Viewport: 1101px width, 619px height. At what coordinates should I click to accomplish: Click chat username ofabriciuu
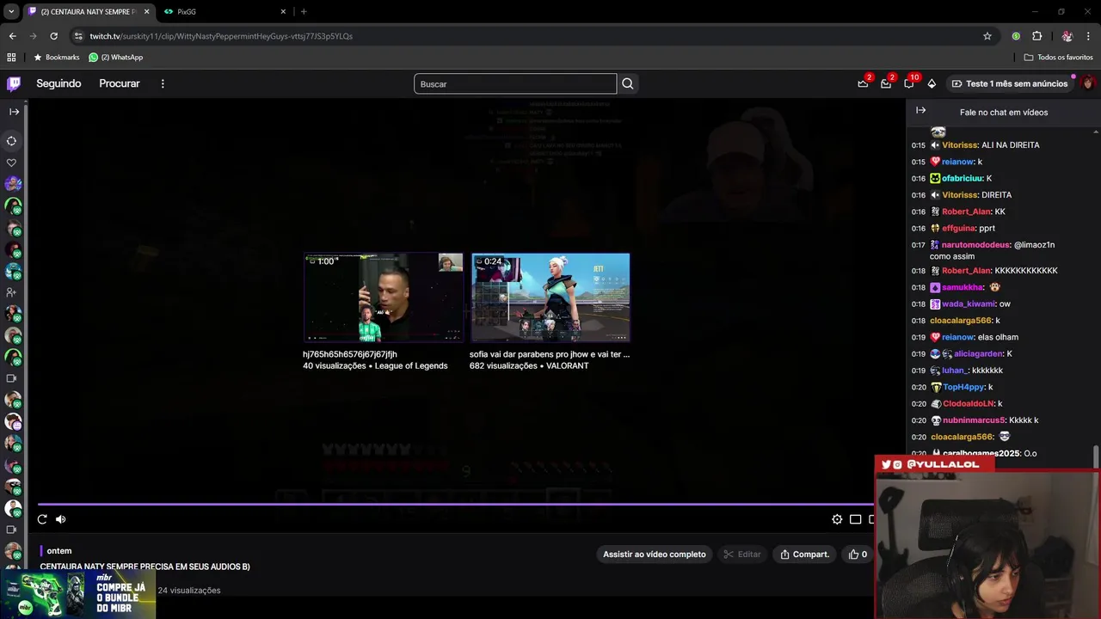pos(963,178)
